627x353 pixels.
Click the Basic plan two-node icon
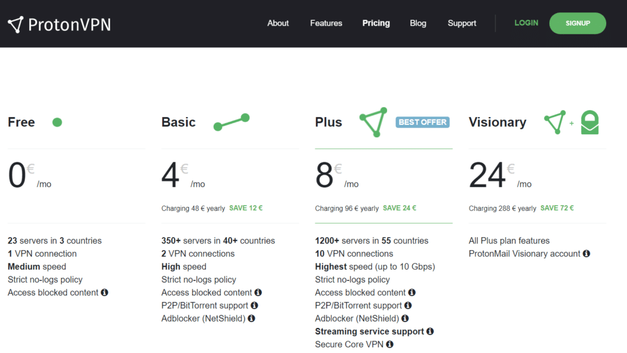point(231,122)
